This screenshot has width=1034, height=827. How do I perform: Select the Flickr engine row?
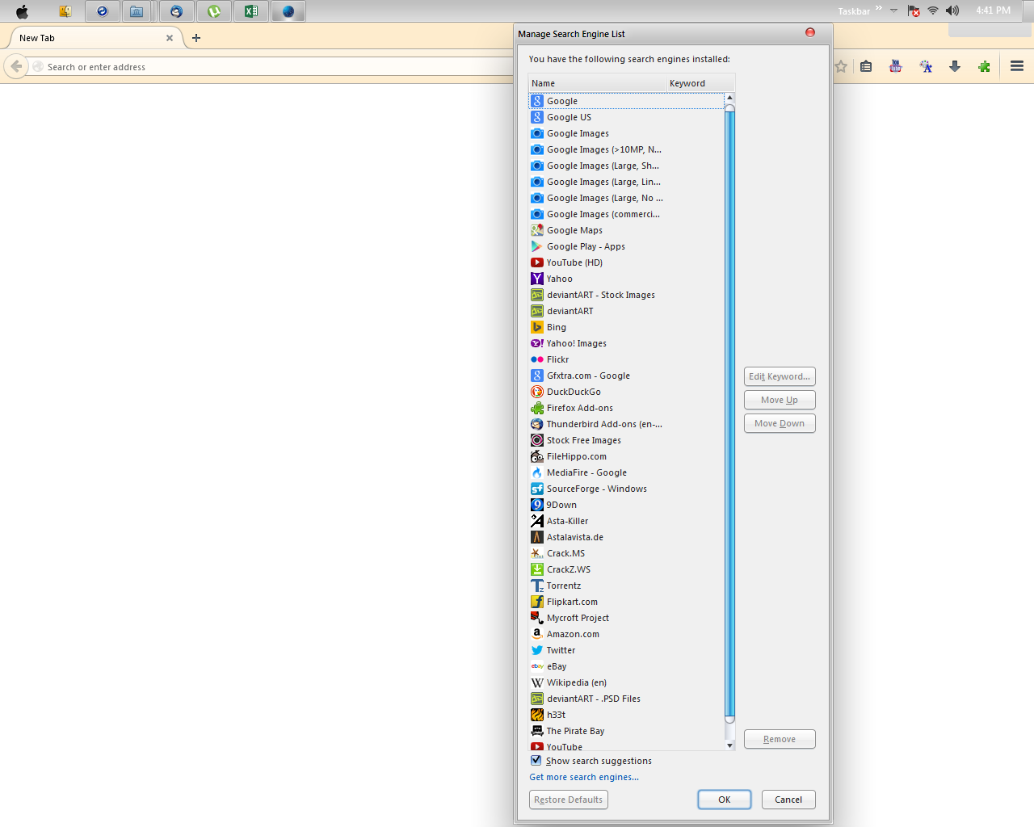[x=627, y=359]
